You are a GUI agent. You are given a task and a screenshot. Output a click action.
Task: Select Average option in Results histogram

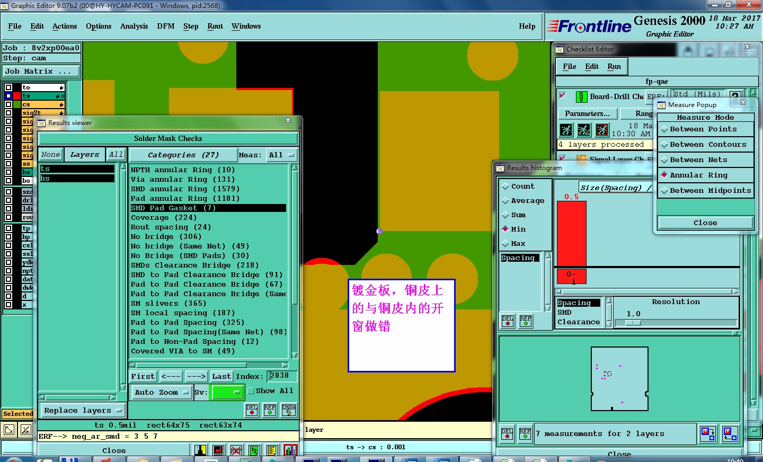[x=523, y=201]
